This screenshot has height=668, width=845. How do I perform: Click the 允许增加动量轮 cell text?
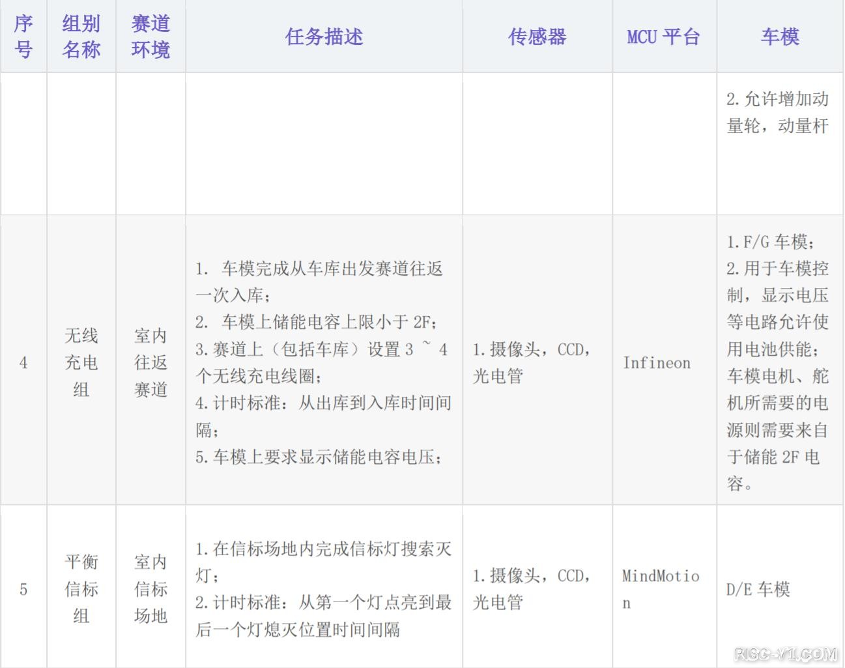(x=777, y=112)
